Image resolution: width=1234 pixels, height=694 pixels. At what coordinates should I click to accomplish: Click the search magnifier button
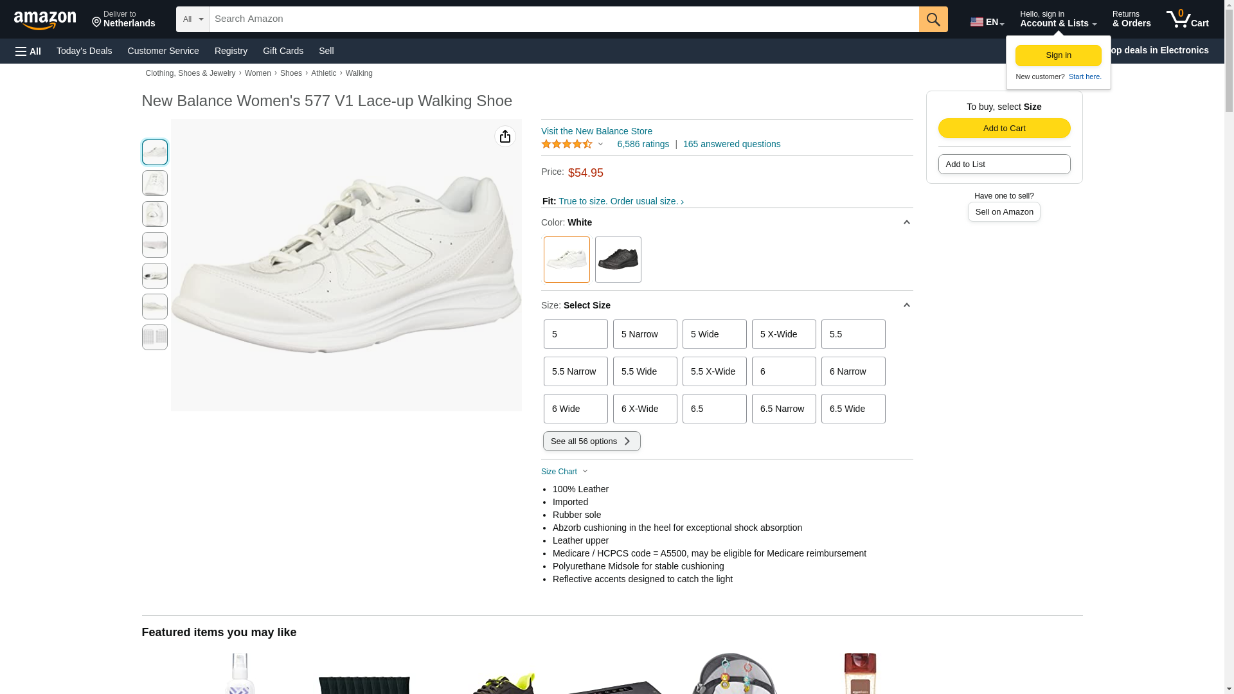point(933,19)
